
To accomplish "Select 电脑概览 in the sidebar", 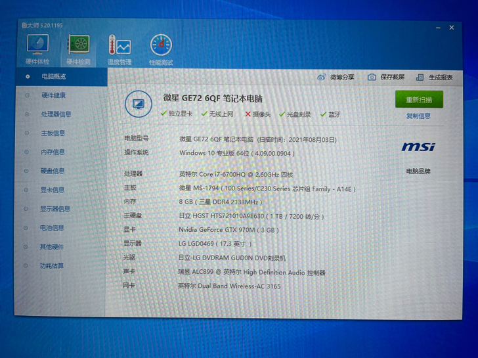I will pos(61,77).
